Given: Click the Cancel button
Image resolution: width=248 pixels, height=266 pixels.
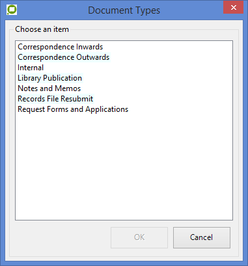Looking at the screenshot, I should pyautogui.click(x=202, y=237).
